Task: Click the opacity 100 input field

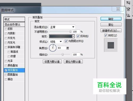Action: (x=76, y=32)
